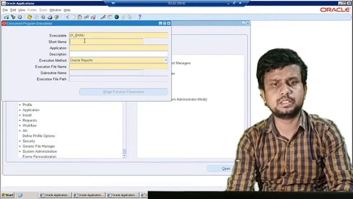
Task: Select the Security entry text in the tree
Action: (29, 141)
